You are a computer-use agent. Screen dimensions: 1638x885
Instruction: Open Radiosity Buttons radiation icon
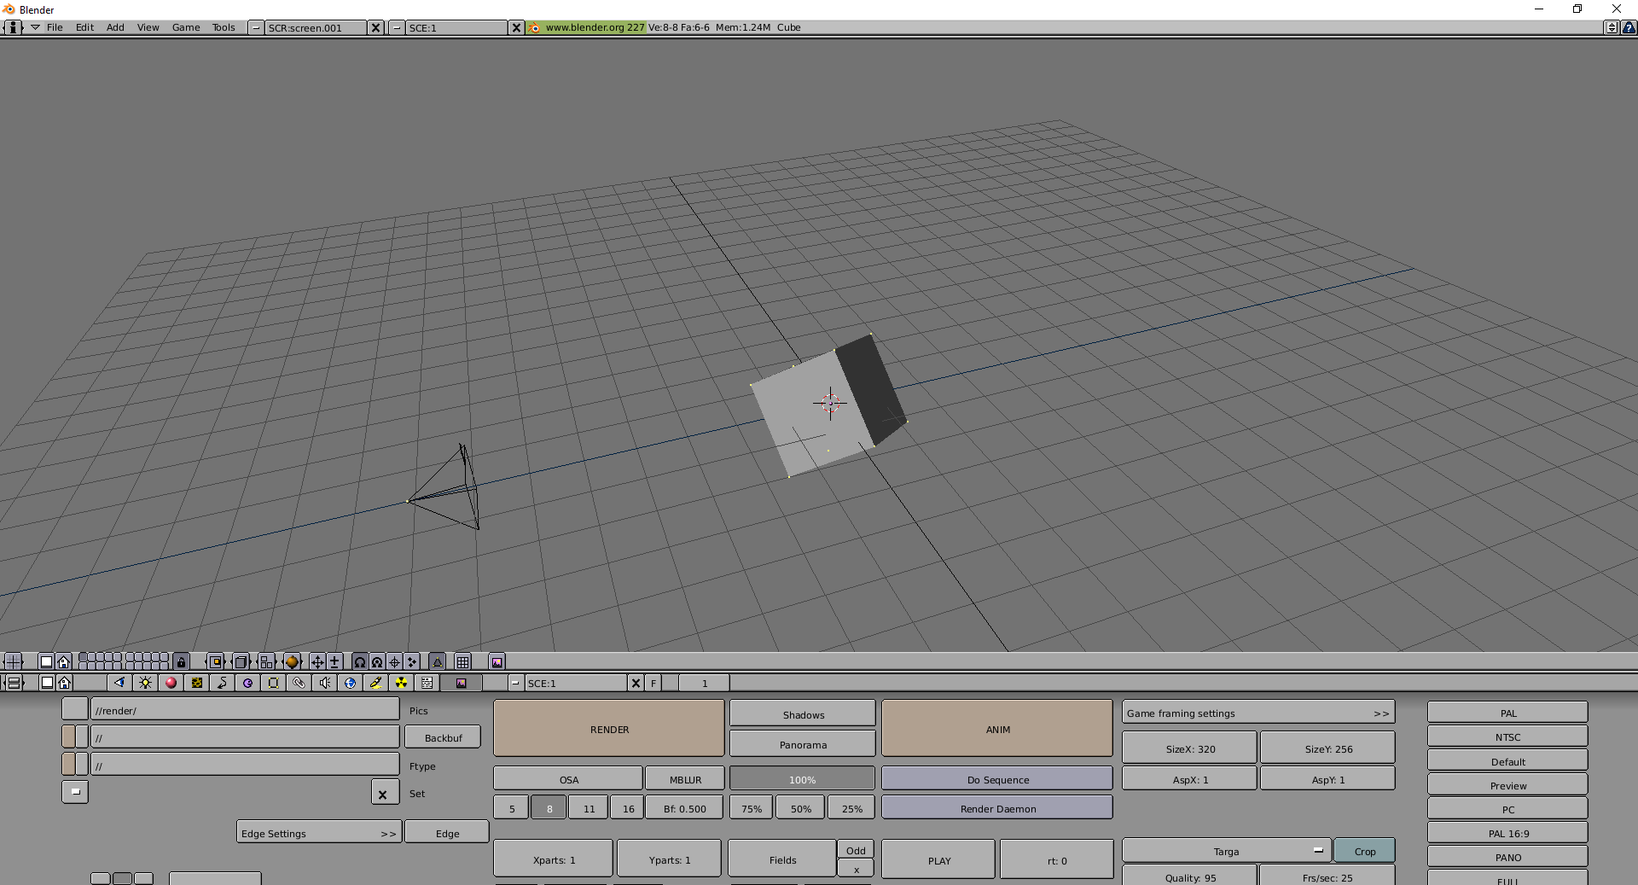401,683
